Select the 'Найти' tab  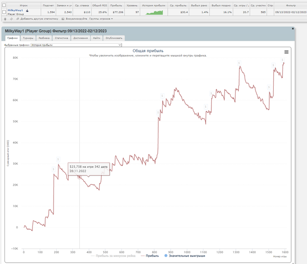96,38
